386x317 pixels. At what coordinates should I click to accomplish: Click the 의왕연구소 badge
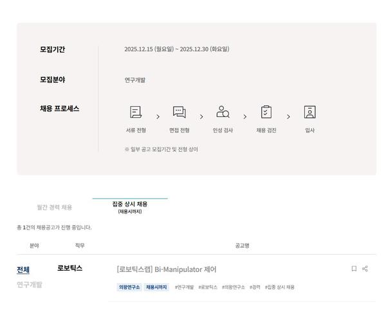click(x=129, y=287)
